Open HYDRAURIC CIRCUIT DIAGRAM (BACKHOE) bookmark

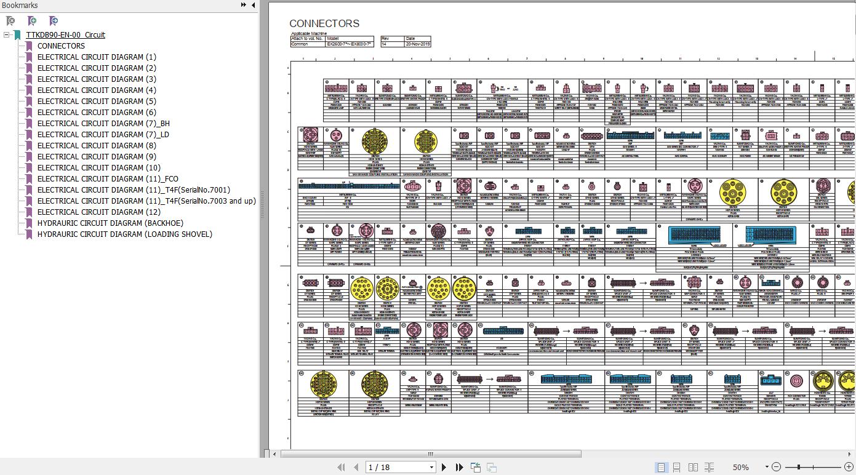[110, 223]
